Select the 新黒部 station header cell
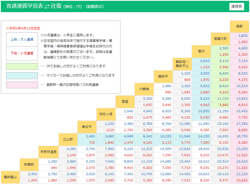250x185 pixels. [29, 164]
